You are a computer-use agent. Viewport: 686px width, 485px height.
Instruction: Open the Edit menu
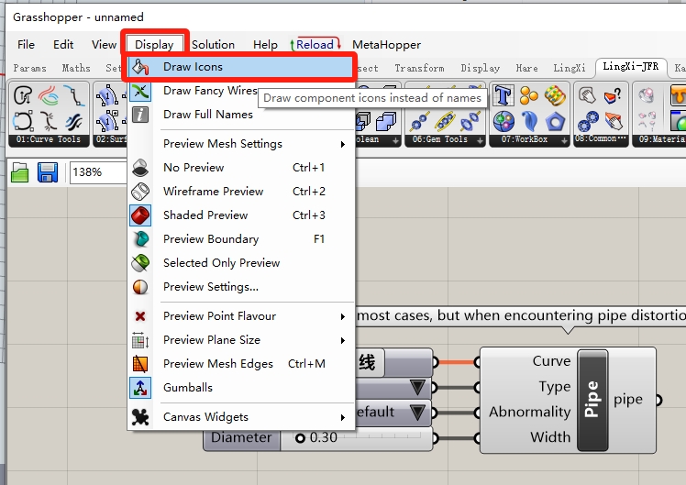tap(63, 45)
